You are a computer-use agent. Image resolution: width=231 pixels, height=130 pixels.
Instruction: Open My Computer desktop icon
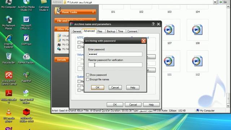(9, 4)
